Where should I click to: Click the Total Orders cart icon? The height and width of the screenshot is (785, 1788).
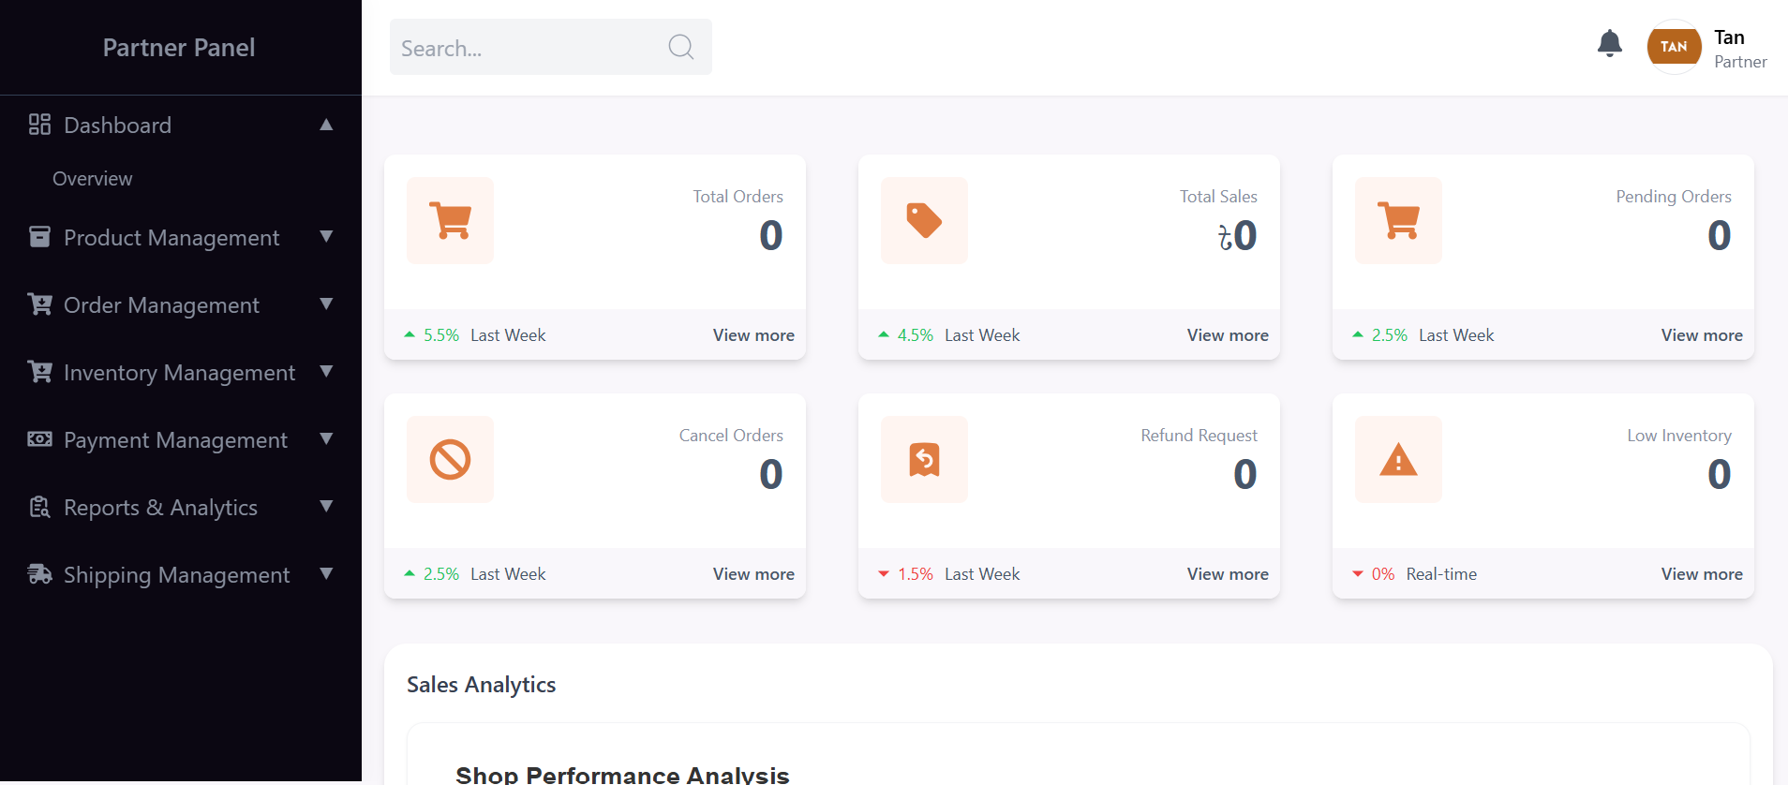[451, 221]
